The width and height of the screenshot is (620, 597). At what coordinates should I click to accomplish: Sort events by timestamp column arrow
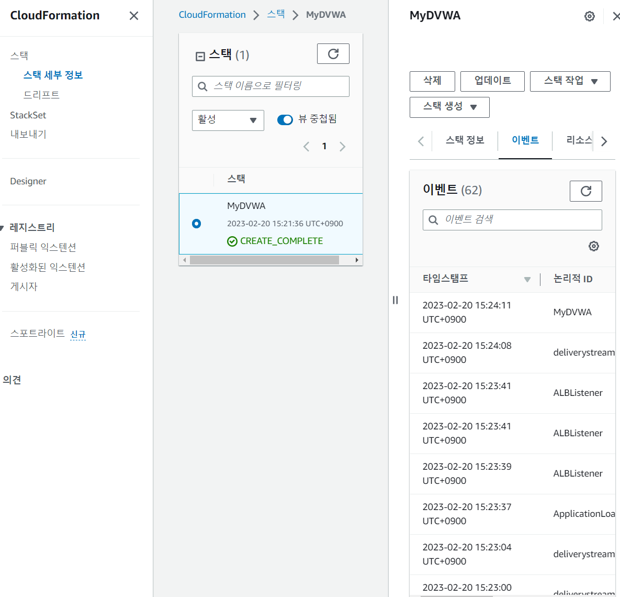pyautogui.click(x=527, y=280)
